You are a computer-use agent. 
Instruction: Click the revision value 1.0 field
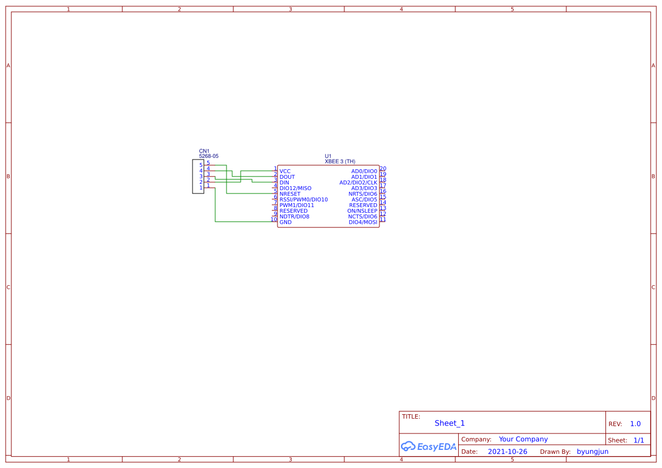tap(634, 423)
